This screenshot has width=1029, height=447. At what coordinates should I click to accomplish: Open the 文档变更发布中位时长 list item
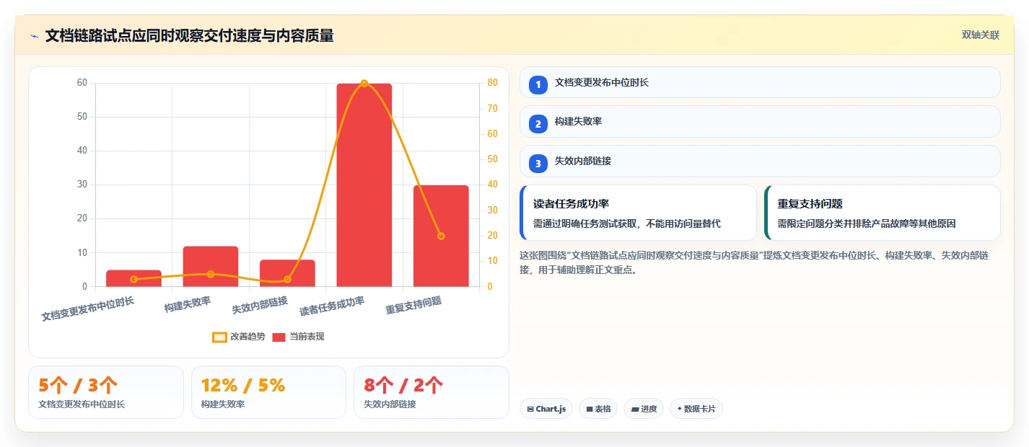[x=760, y=82]
